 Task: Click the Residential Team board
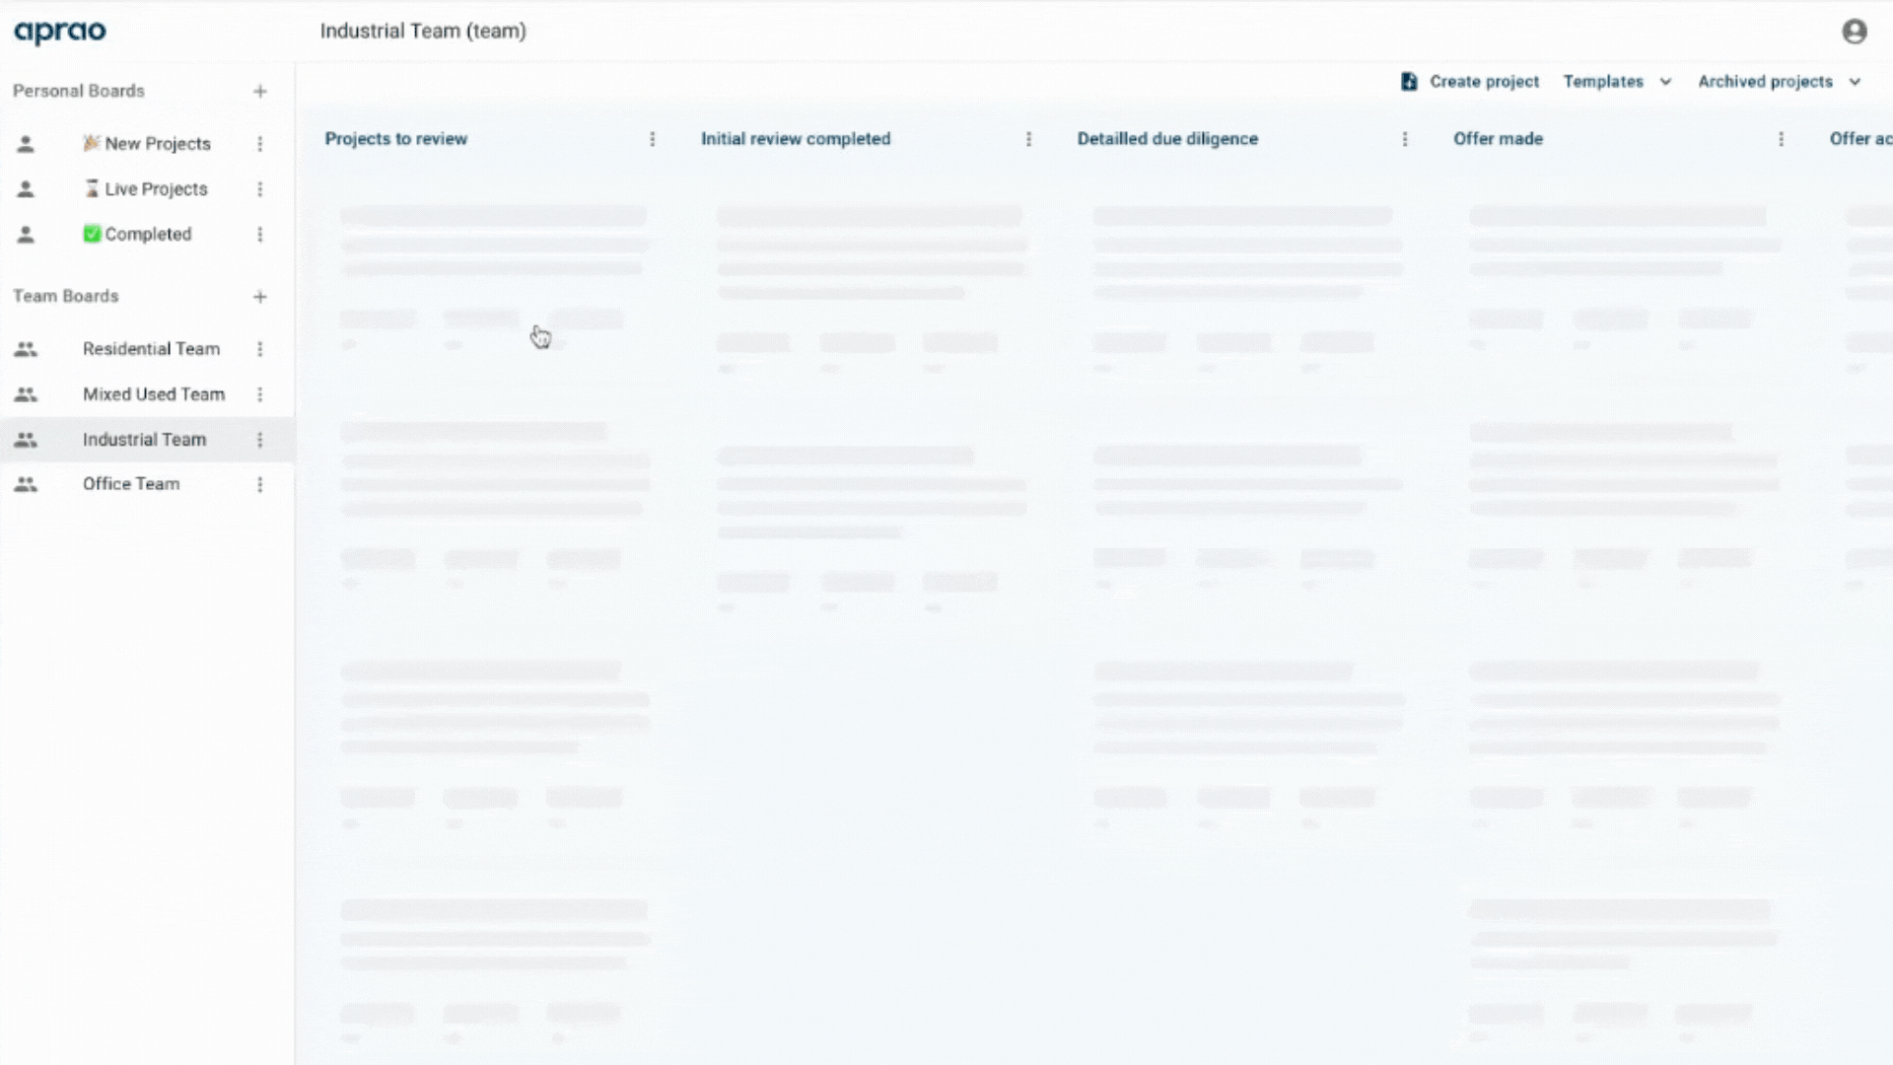[x=151, y=348]
